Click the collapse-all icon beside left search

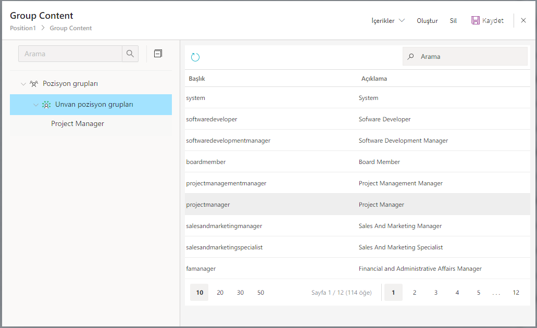point(158,54)
